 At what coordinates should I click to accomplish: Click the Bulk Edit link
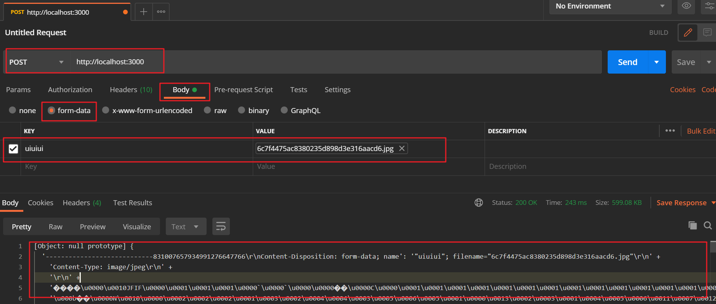tap(701, 131)
